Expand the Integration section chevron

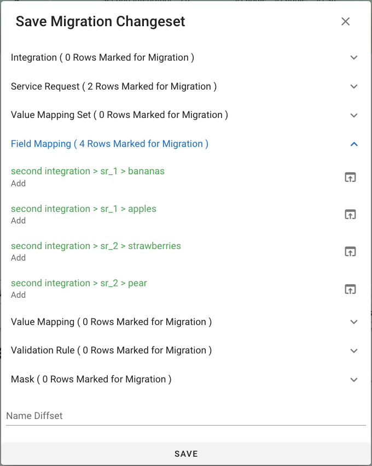354,57
